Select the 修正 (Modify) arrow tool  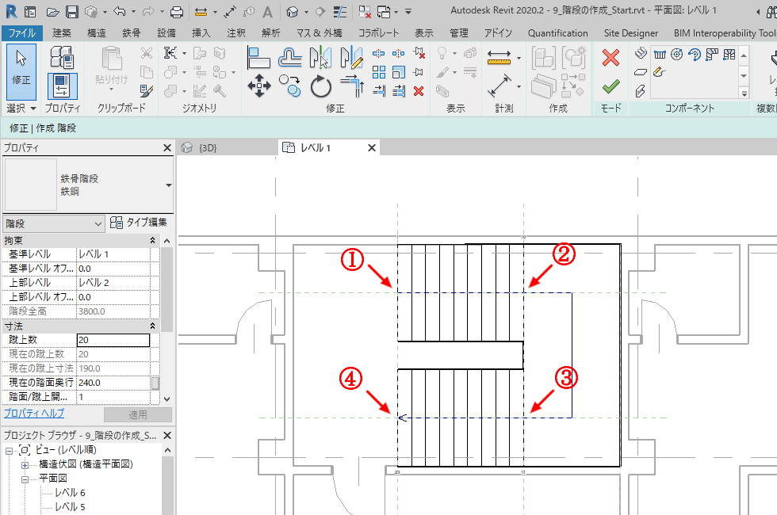click(x=21, y=71)
